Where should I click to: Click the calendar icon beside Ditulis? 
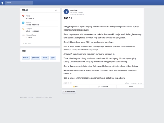23,16
